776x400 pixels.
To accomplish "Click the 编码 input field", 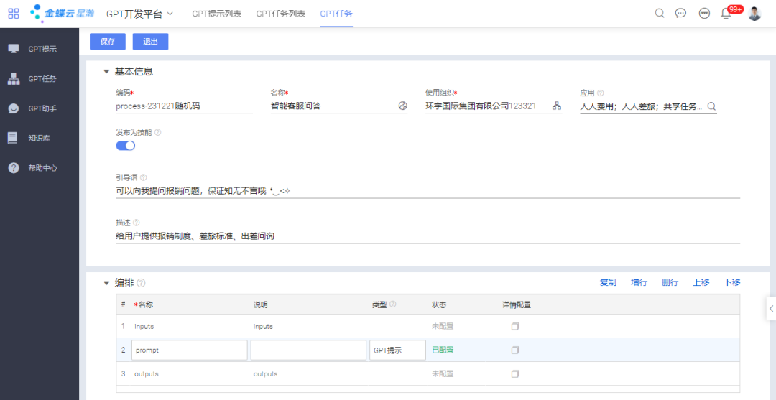I will pos(184,106).
